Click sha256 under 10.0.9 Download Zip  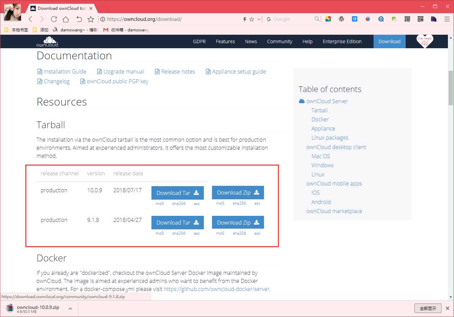[239, 203]
